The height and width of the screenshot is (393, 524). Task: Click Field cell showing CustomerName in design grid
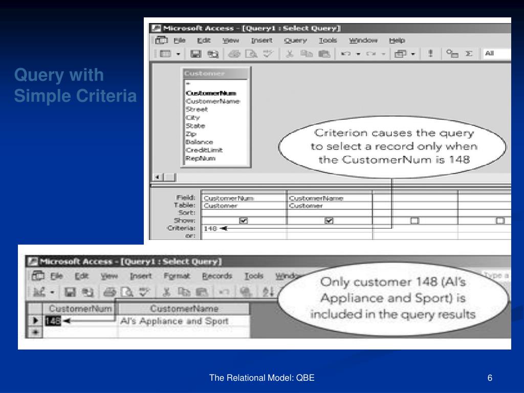point(330,198)
